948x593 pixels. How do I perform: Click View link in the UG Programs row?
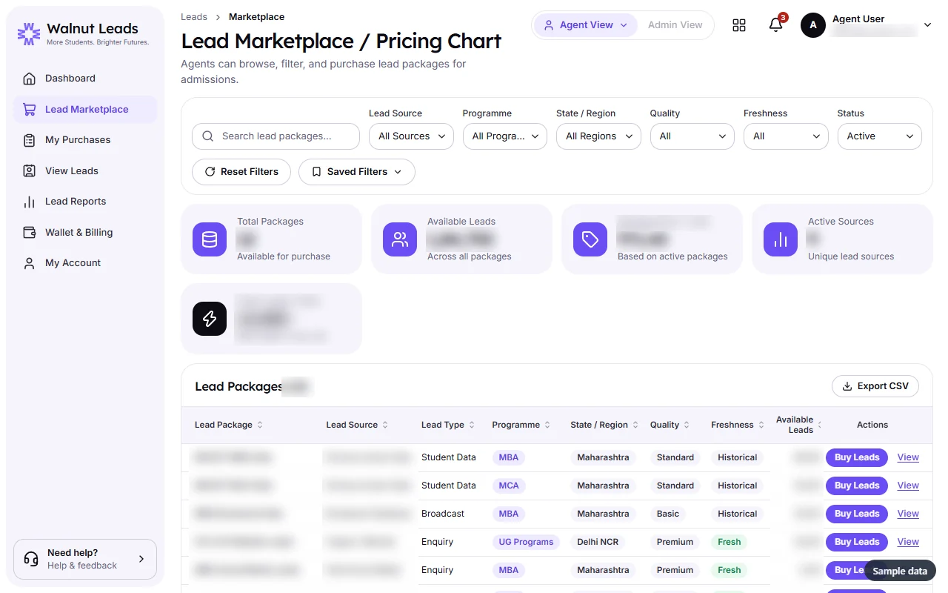(908, 542)
